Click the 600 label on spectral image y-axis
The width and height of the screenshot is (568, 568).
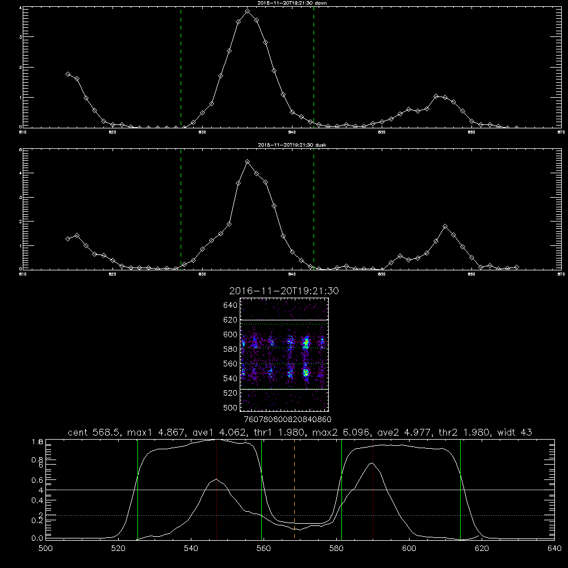(231, 335)
